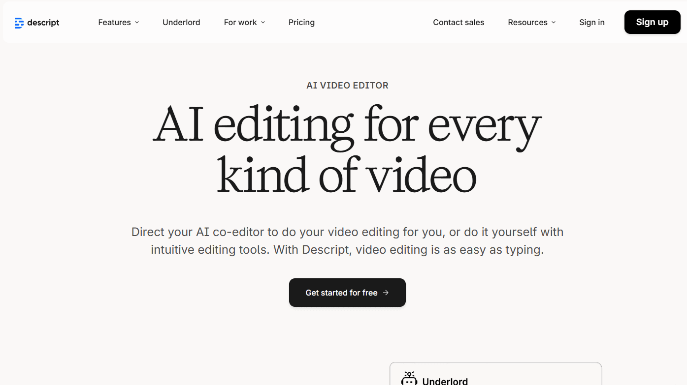Viewport: 687px width, 385px height.
Task: Open the Features dropdown menu
Action: coord(115,22)
